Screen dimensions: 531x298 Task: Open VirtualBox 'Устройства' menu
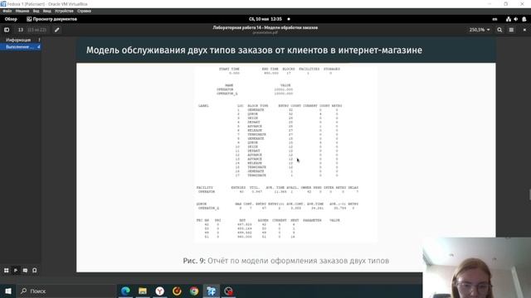click(x=64, y=11)
